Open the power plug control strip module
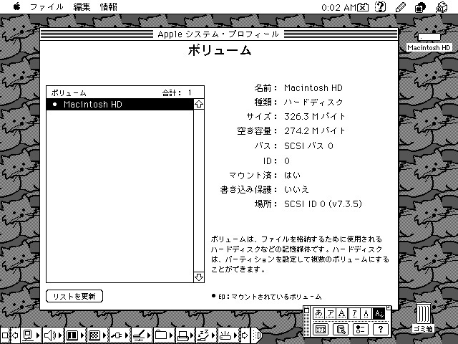458x344 pixels. [116, 335]
